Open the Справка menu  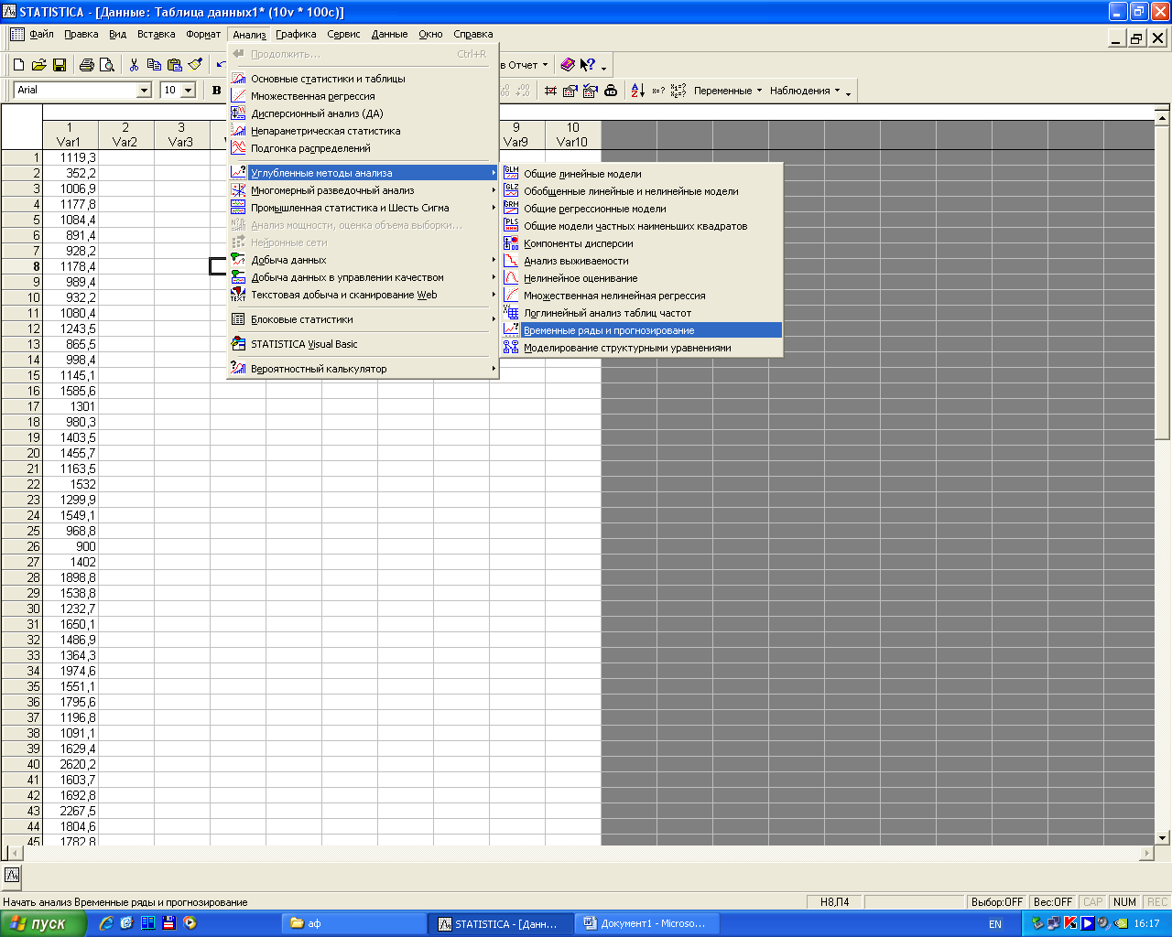click(473, 34)
